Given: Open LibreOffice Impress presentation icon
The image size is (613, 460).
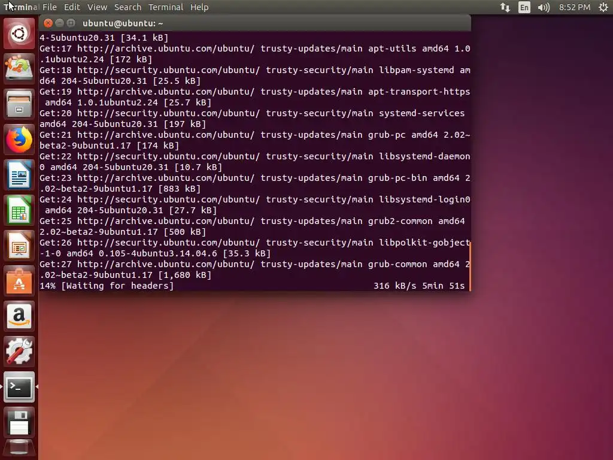Looking at the screenshot, I should click(19, 246).
